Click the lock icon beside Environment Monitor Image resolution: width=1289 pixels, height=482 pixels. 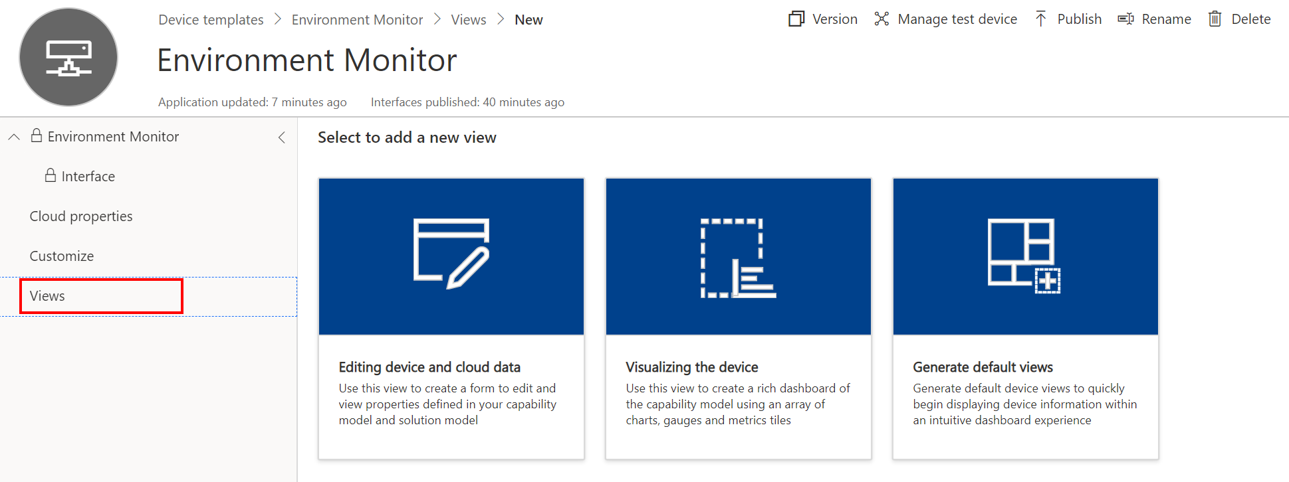coord(37,135)
